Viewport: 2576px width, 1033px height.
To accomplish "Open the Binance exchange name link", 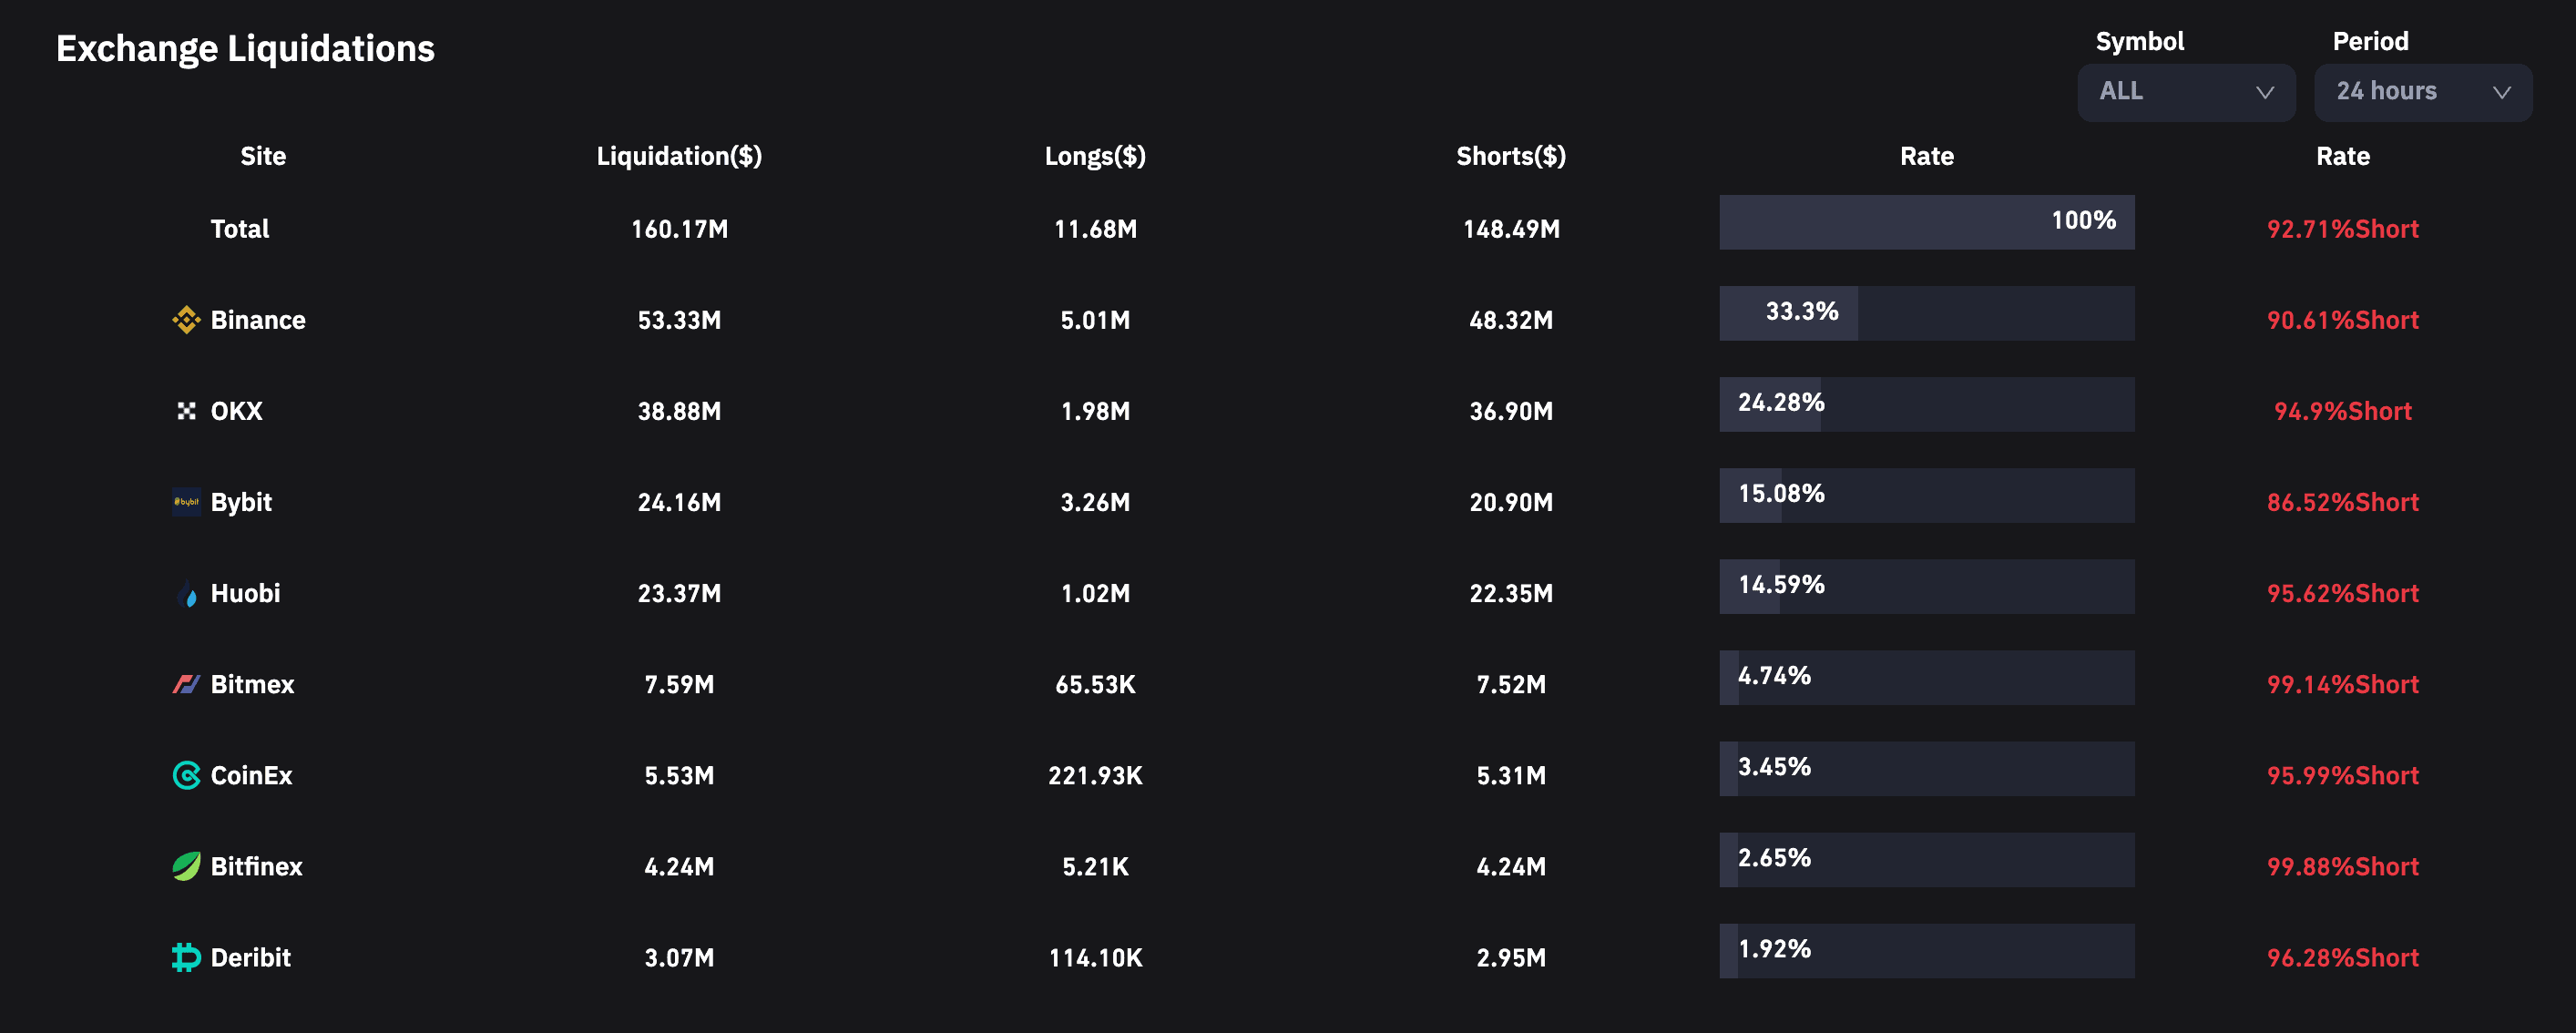I will point(258,320).
